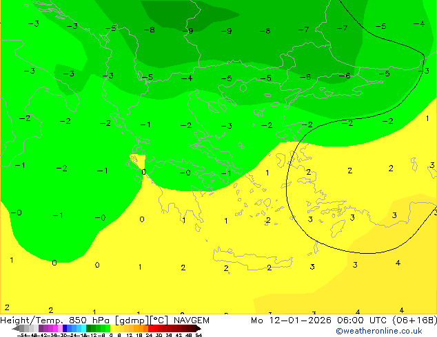The width and height of the screenshot is (437, 337).
Task: Click the negative '-42' legend scale label
Action: click(x=43, y=336)
